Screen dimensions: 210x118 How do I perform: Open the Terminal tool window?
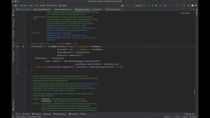(73, 114)
